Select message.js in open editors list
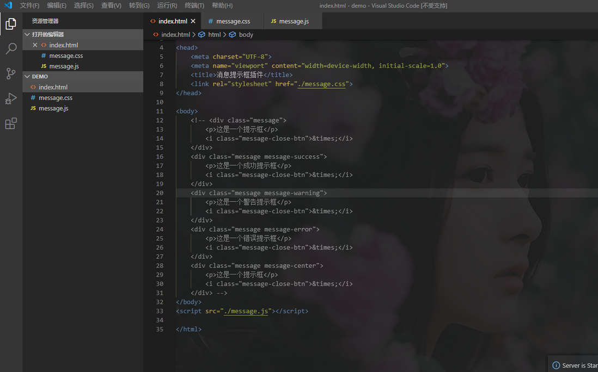 (x=83, y=66)
